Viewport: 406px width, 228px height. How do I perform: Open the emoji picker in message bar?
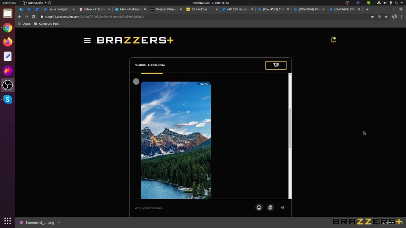(259, 208)
